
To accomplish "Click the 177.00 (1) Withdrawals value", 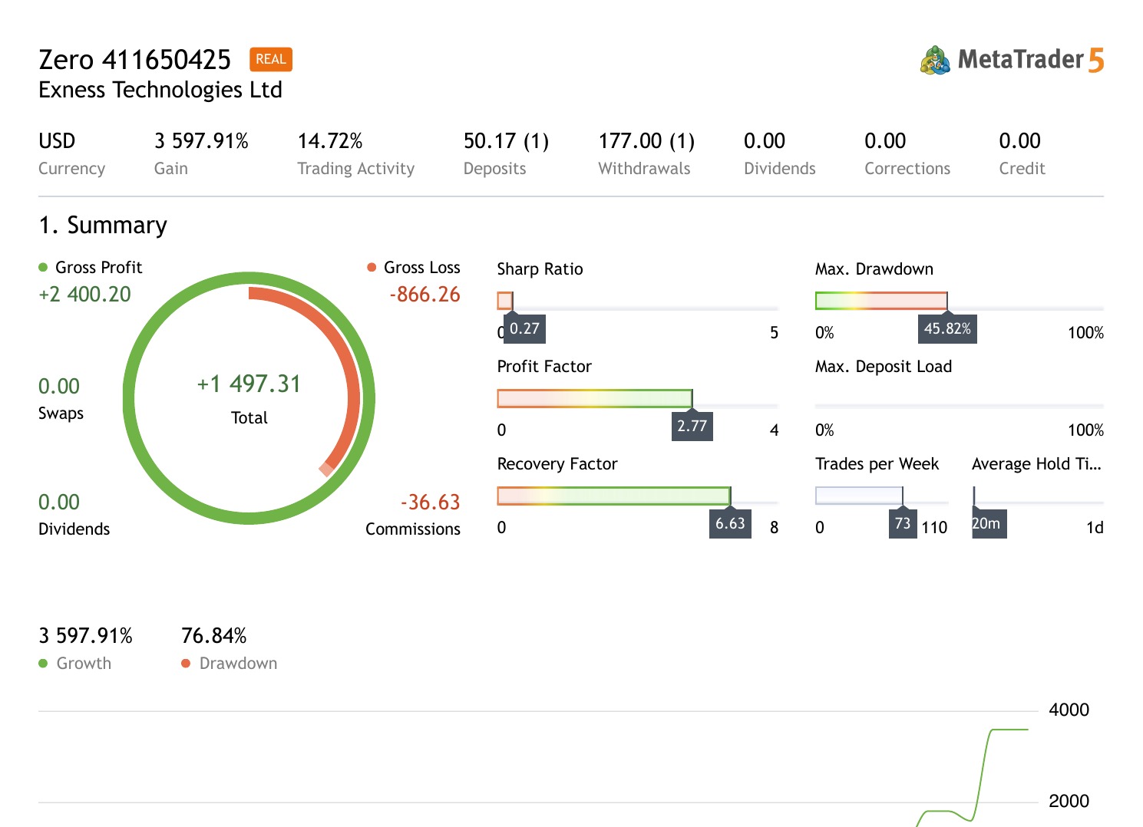I will (646, 141).
